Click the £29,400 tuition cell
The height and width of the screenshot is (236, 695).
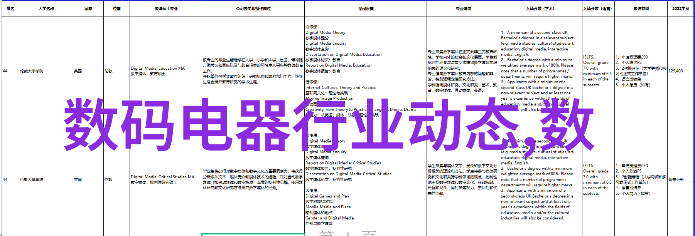click(x=676, y=71)
